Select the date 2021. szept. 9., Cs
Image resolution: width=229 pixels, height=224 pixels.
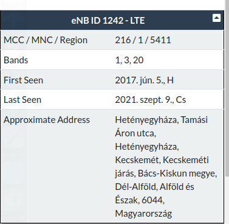pos(151,100)
